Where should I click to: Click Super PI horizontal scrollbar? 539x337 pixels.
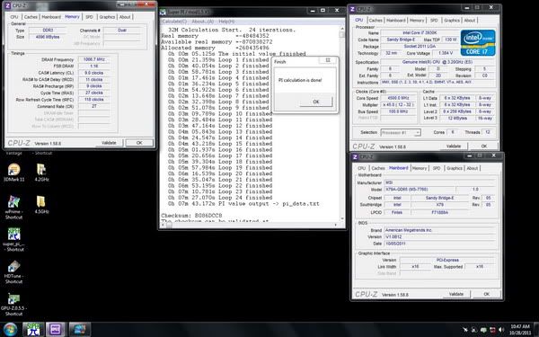[x=251, y=225]
